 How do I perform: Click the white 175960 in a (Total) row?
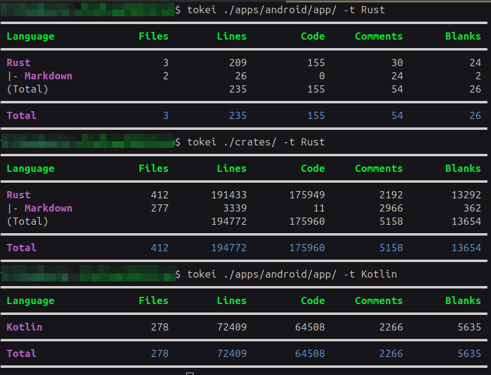307,222
